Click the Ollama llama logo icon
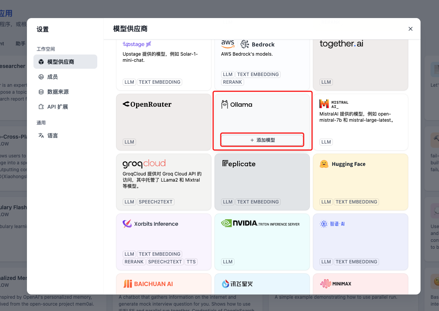This screenshot has width=439, height=311. [x=225, y=104]
